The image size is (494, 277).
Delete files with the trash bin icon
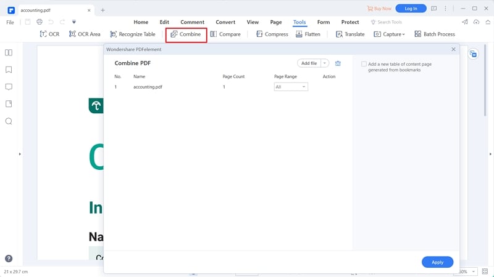pyautogui.click(x=338, y=63)
